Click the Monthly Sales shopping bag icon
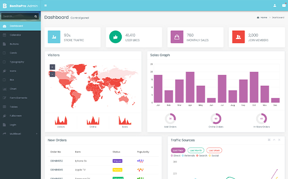This screenshot has width=288, height=179. pyautogui.click(x=177, y=37)
